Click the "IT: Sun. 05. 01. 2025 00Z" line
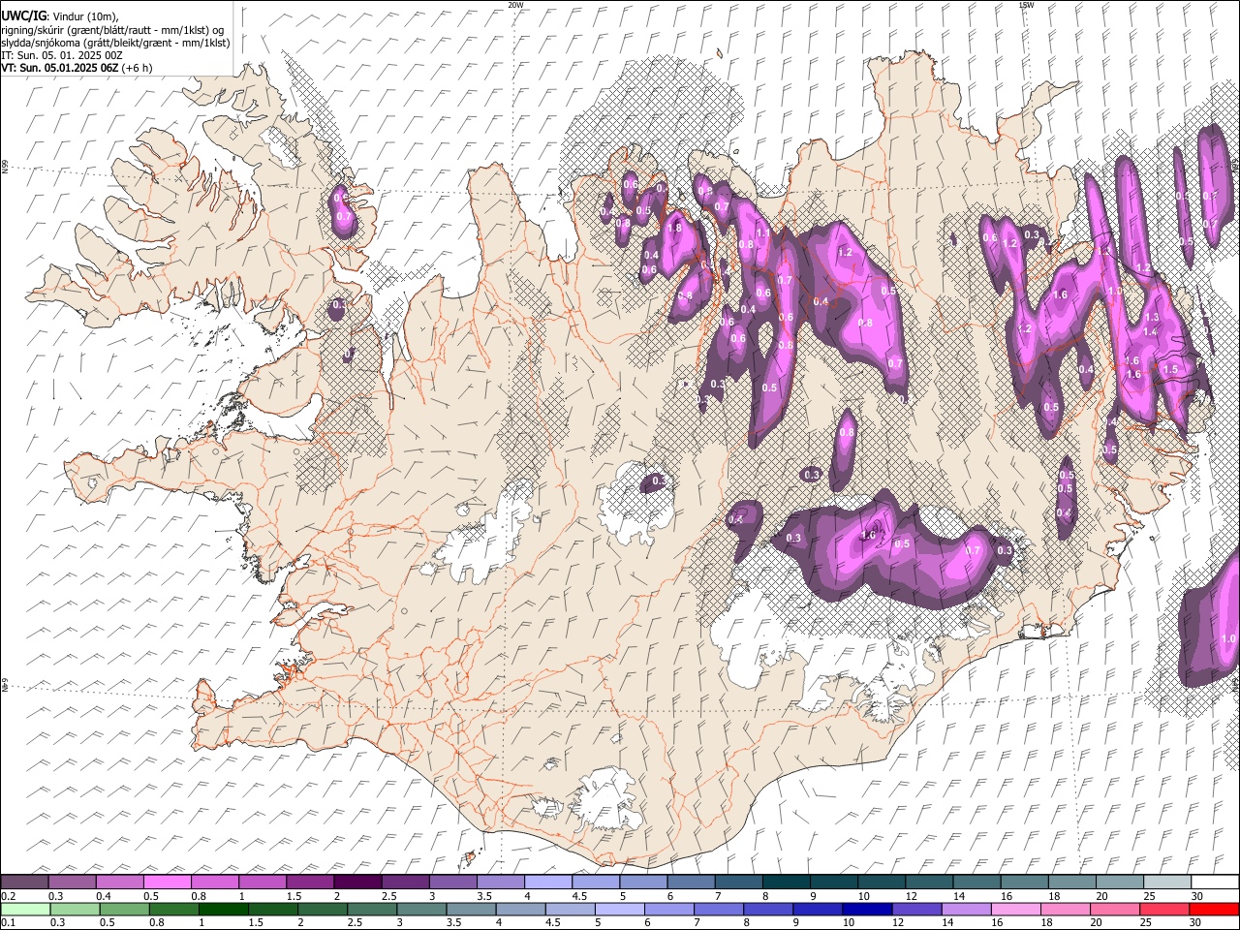Viewport: 1240px width, 930px height. (61, 55)
